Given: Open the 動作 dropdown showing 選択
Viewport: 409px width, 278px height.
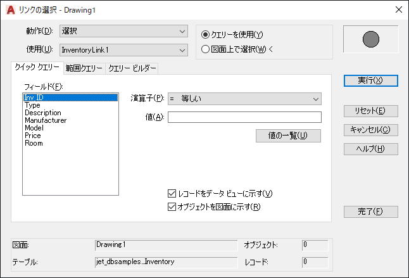Looking at the screenshot, I should (123, 31).
